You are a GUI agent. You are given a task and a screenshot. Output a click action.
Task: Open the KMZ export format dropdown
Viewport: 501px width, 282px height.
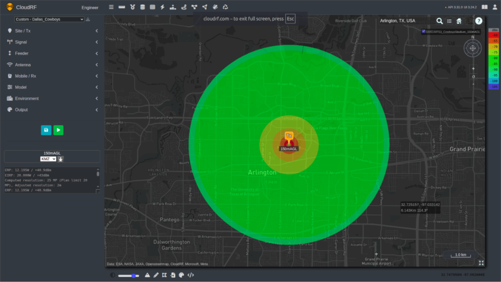point(48,159)
